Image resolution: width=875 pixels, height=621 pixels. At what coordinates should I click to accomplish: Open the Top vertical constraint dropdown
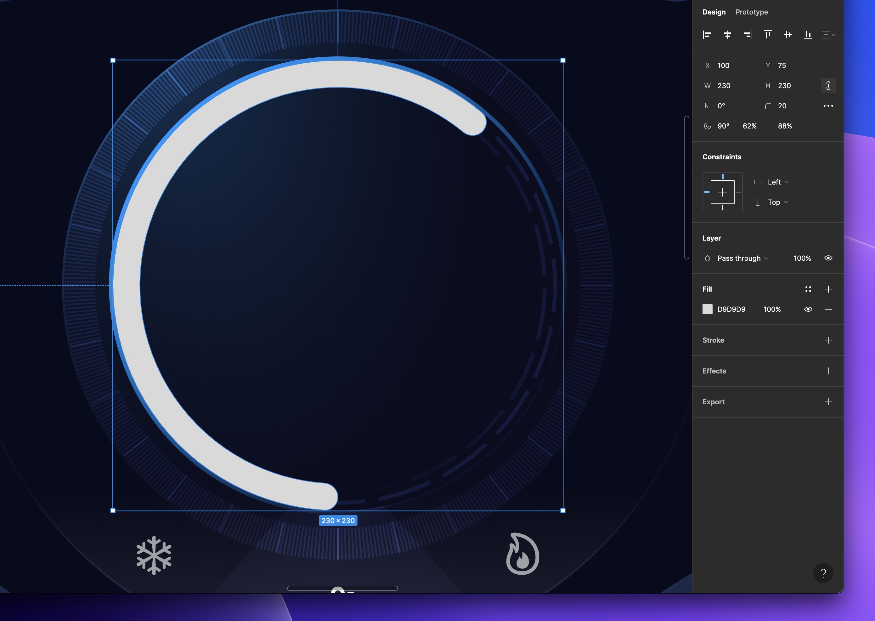pos(776,202)
